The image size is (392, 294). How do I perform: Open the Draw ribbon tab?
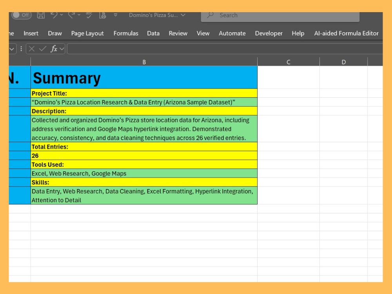(55, 33)
